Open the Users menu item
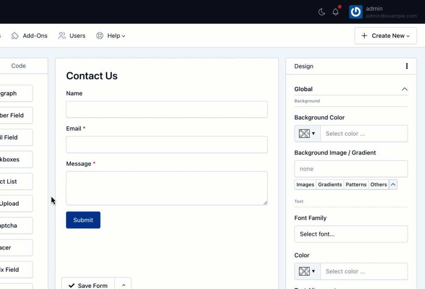 point(72,36)
